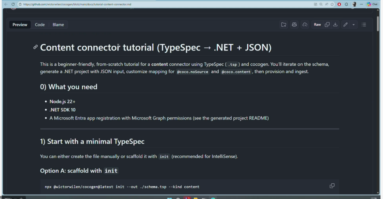Click the pencil edit file icon
This screenshot has width=383, height=199.
[x=345, y=25]
